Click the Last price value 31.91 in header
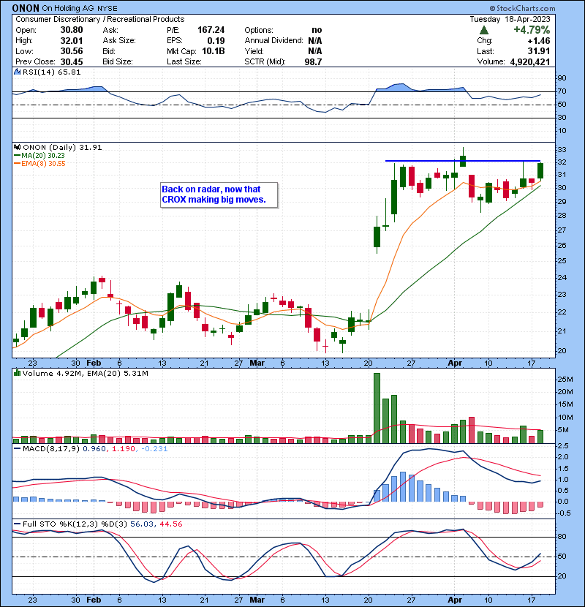The width and height of the screenshot is (585, 607). tap(539, 51)
